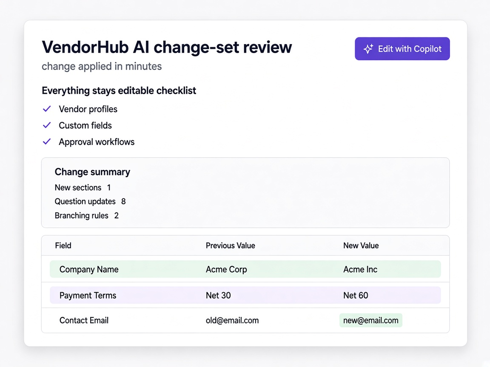The height and width of the screenshot is (367, 490).
Task: Click the Net 30 previous value
Action: [x=218, y=295]
